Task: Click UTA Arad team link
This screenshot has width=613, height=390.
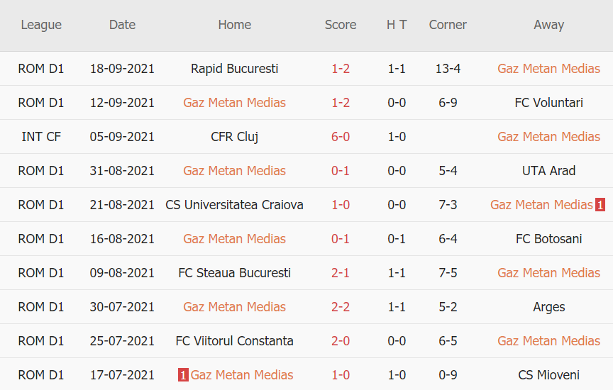Action: point(548,171)
